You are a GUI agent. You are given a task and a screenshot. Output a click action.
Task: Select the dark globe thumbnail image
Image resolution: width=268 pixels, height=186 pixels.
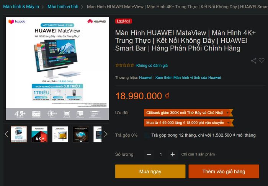click(x=81, y=134)
